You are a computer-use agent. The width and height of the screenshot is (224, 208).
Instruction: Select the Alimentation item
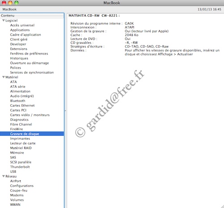click(20, 91)
